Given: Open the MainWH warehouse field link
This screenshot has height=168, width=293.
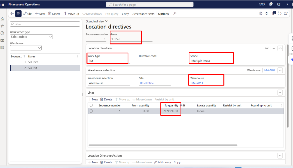Looking at the screenshot, I should 197,83.
